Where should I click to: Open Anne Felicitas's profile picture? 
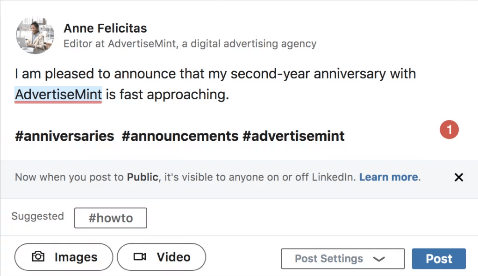point(35,35)
